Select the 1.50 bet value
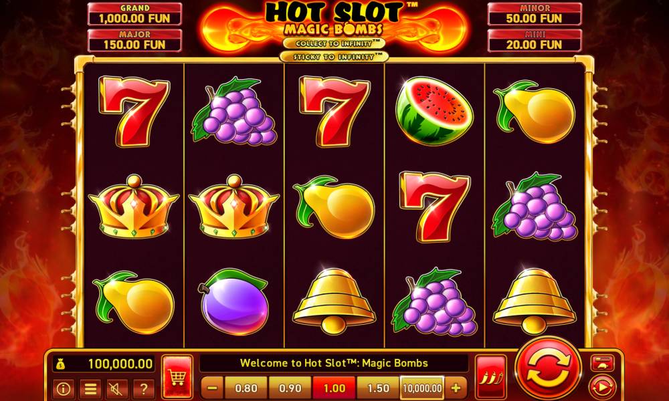The width and height of the screenshot is (669, 401). click(378, 388)
